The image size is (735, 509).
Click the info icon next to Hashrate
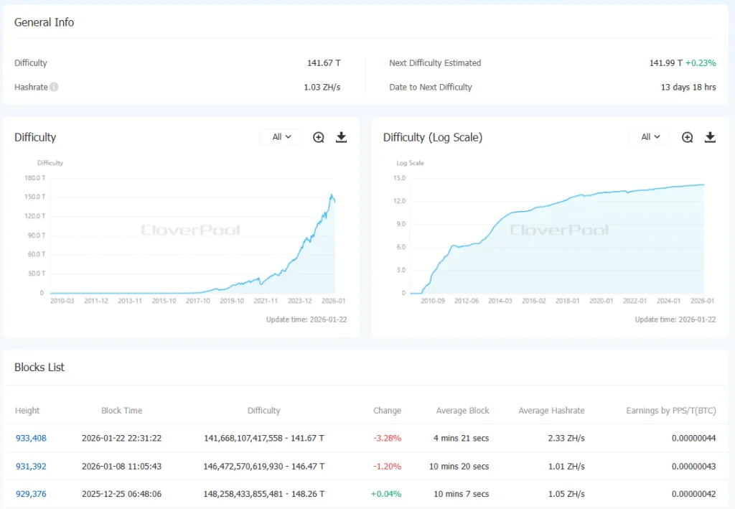coord(55,88)
